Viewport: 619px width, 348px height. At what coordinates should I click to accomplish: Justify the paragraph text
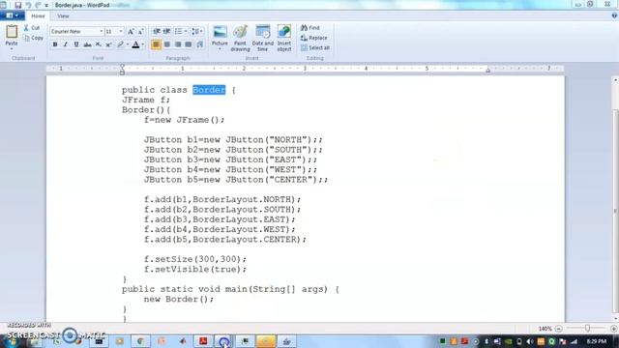[189, 44]
